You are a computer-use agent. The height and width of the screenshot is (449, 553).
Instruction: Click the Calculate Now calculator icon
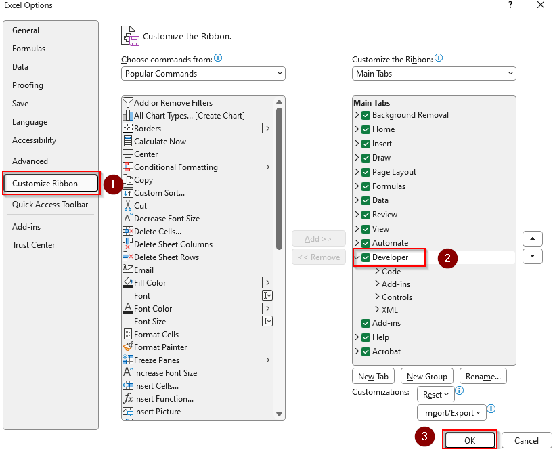[127, 142]
